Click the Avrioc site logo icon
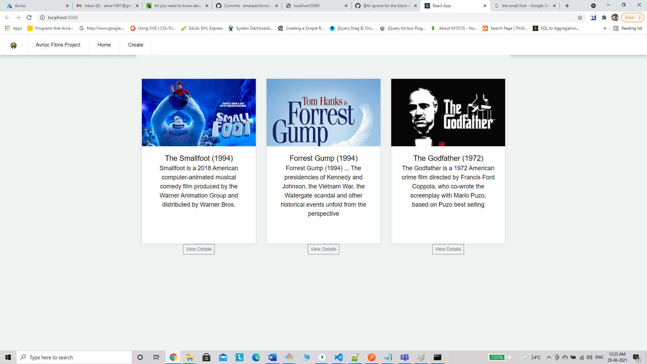 coord(13,45)
